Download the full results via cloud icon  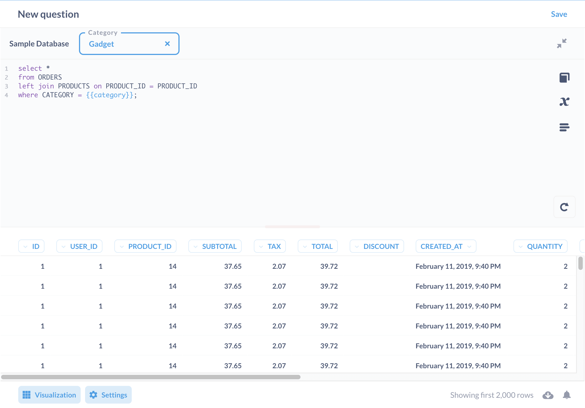tap(548, 395)
